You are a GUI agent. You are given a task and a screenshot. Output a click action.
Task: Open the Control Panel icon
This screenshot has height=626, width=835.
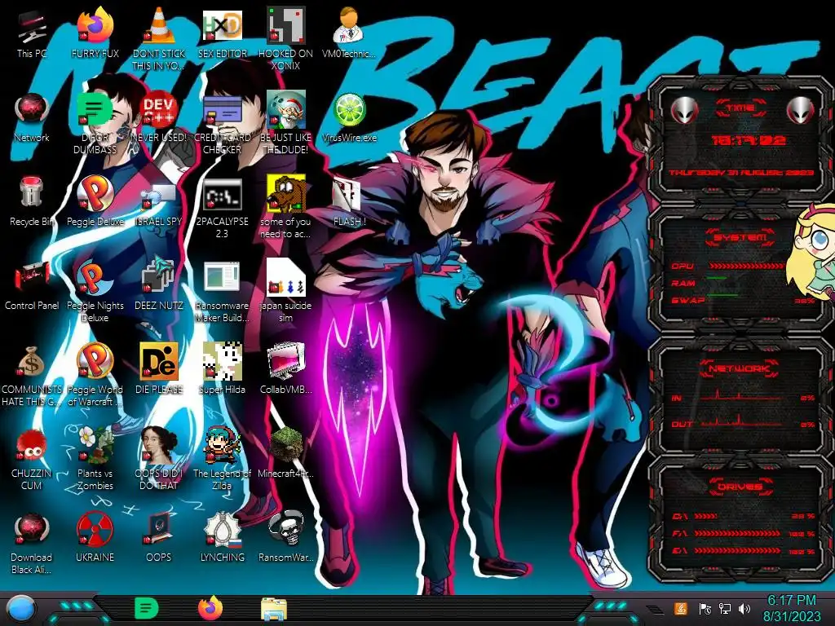click(32, 277)
